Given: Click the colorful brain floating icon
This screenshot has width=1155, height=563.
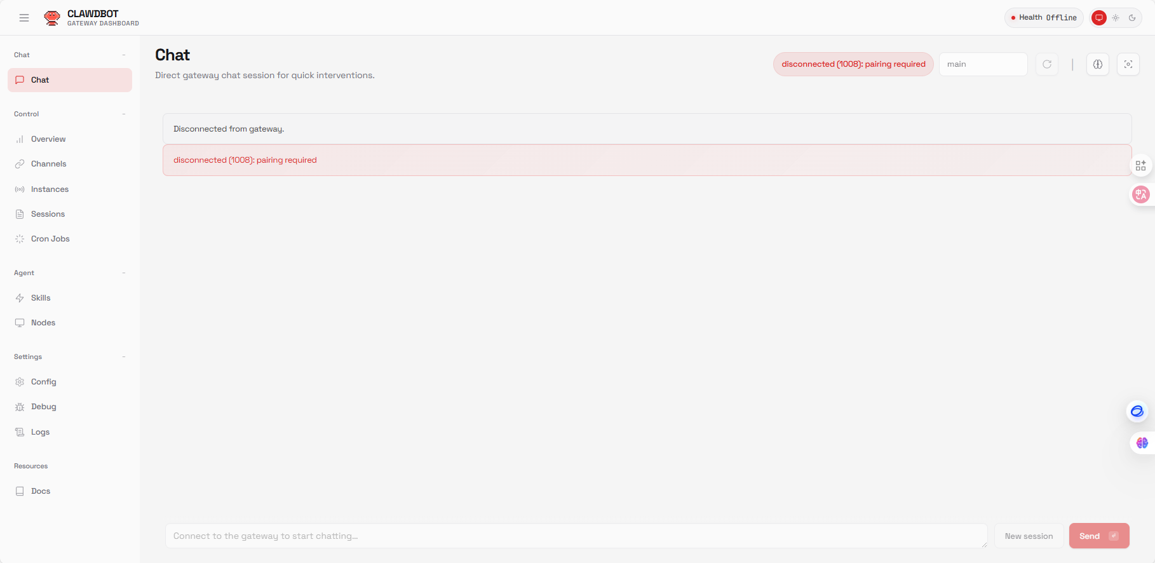Looking at the screenshot, I should (1142, 443).
